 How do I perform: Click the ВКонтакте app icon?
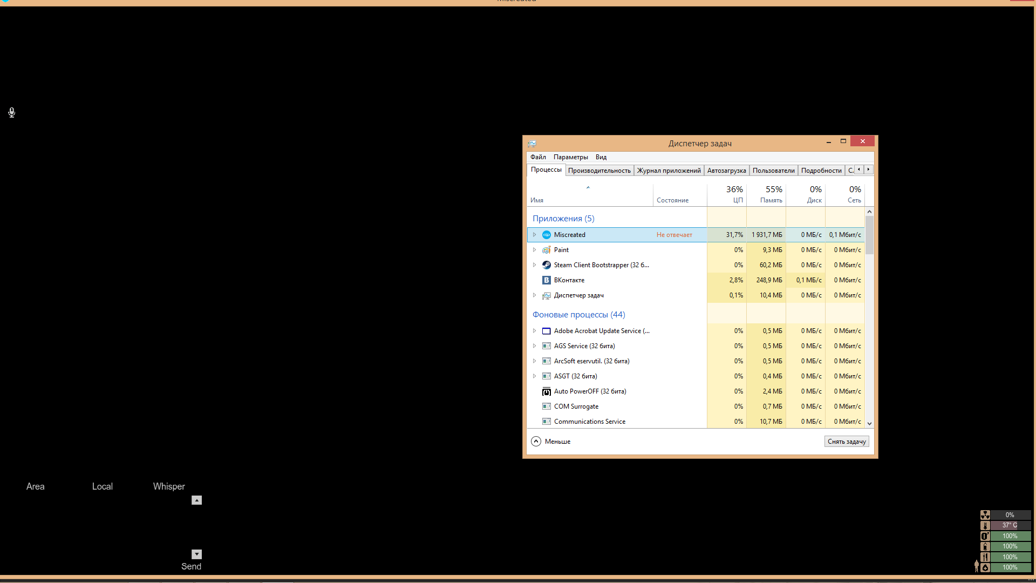pyautogui.click(x=546, y=280)
